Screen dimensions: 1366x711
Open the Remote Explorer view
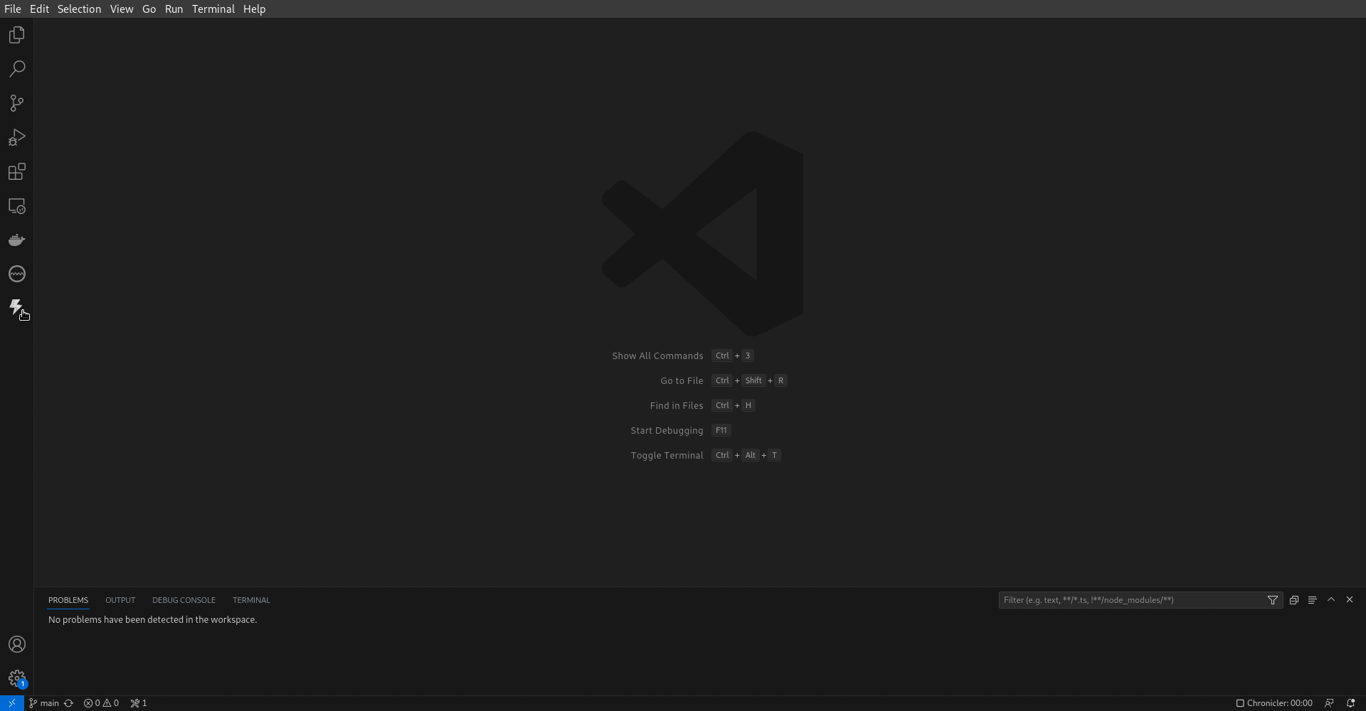tap(17, 205)
